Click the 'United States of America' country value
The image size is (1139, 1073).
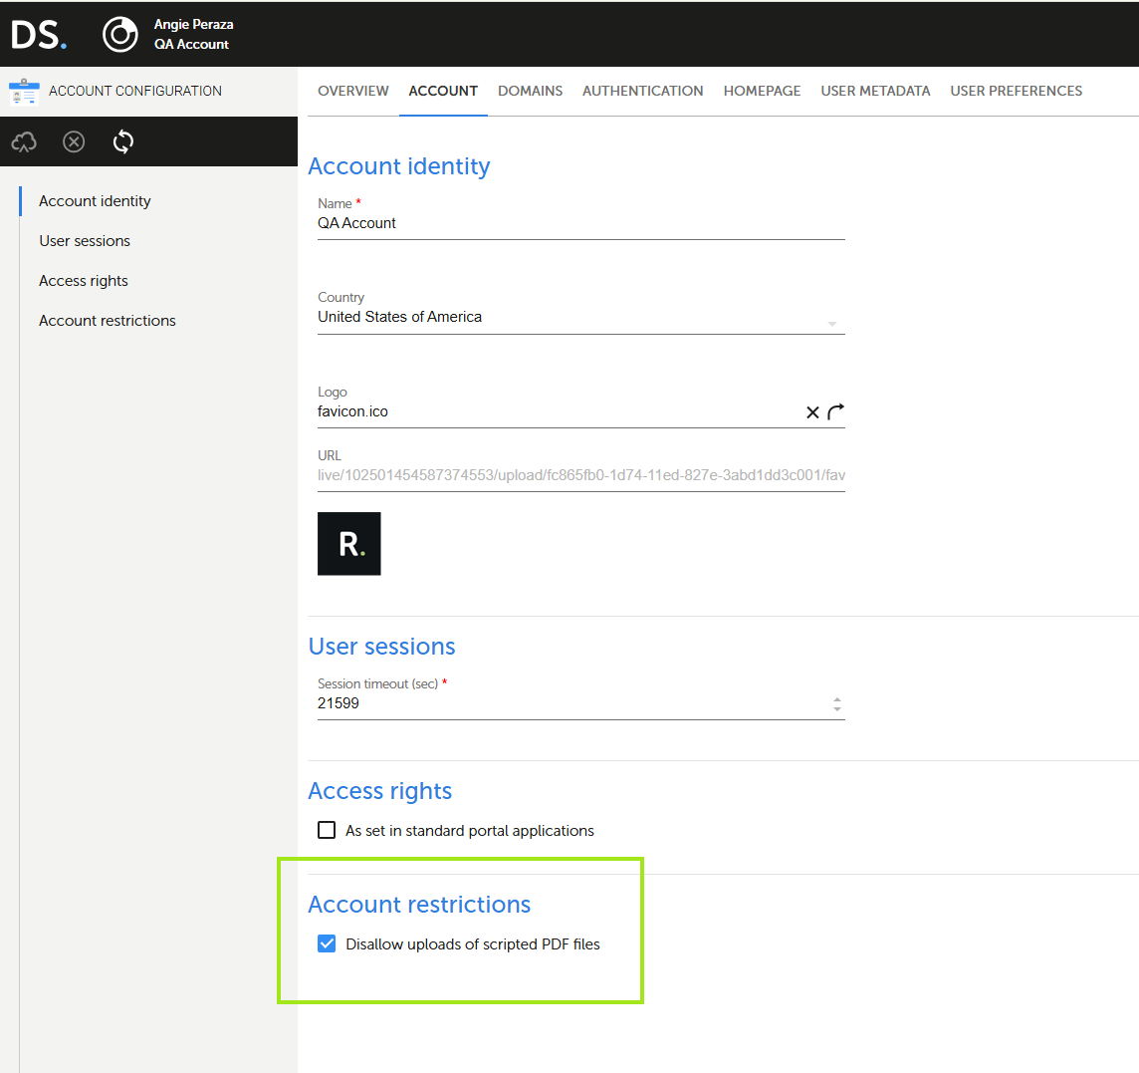tap(399, 317)
